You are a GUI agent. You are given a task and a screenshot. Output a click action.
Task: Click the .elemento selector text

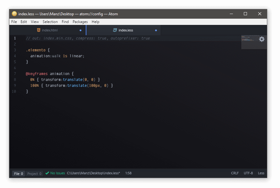[x=36, y=50]
